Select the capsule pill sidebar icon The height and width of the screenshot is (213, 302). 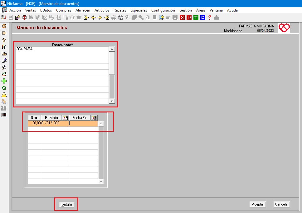click(x=4, y=60)
